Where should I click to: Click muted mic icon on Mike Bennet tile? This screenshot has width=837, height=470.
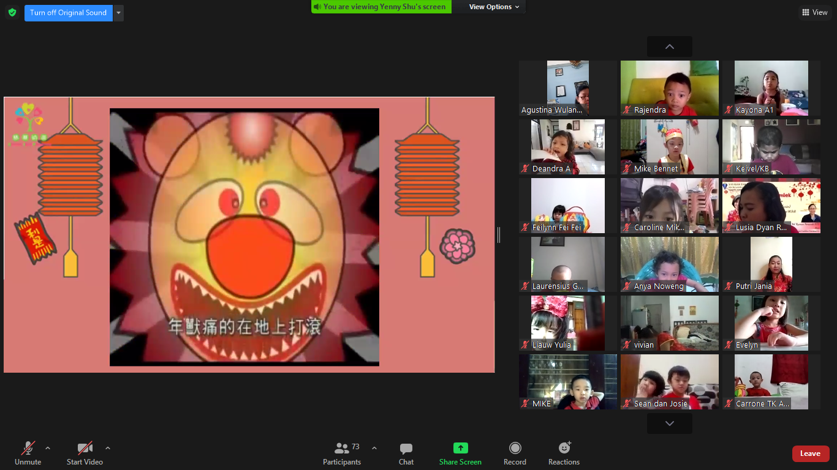tap(627, 169)
